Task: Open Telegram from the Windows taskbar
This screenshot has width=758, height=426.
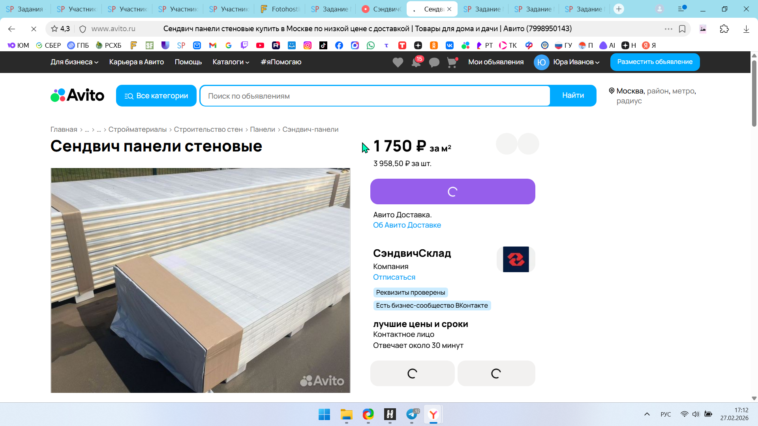Action: point(412,415)
